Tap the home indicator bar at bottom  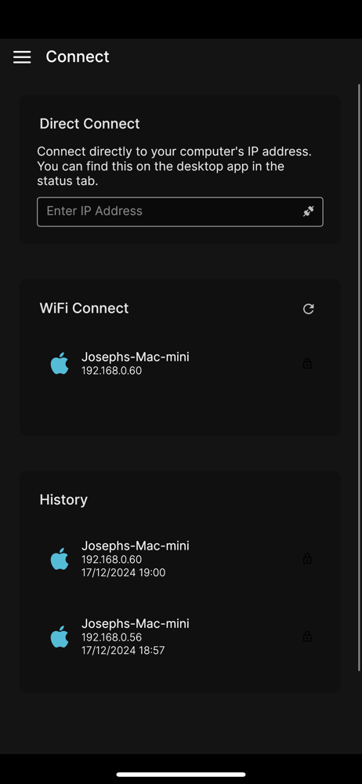pyautogui.click(x=181, y=775)
